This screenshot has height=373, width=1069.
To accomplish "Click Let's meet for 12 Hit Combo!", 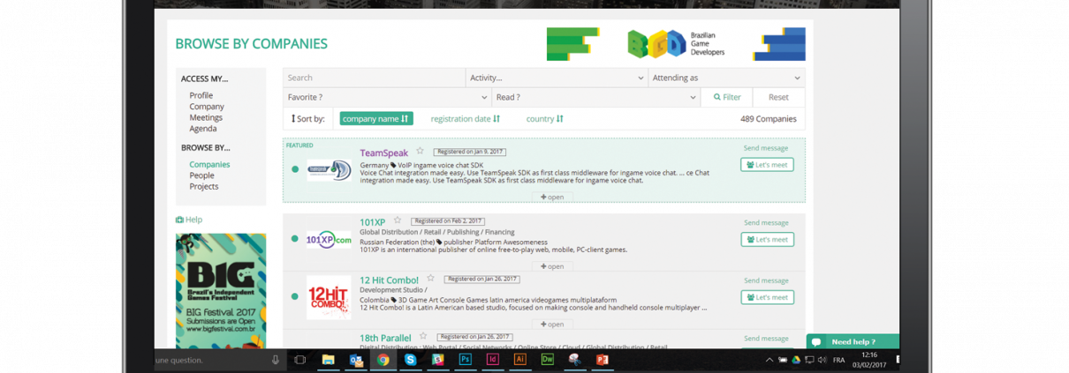I will pyautogui.click(x=767, y=297).
